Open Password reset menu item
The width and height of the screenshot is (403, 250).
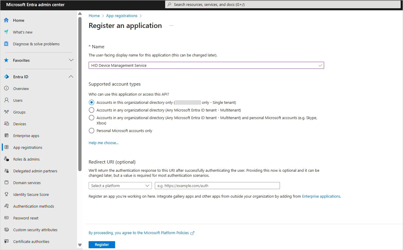coord(26,218)
